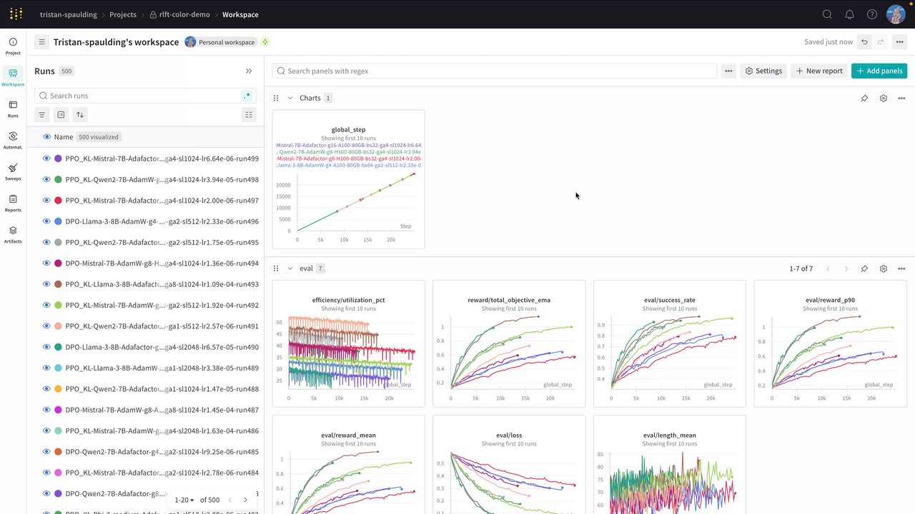
Task: Click the sort runs arrows icon
Action: (x=80, y=114)
